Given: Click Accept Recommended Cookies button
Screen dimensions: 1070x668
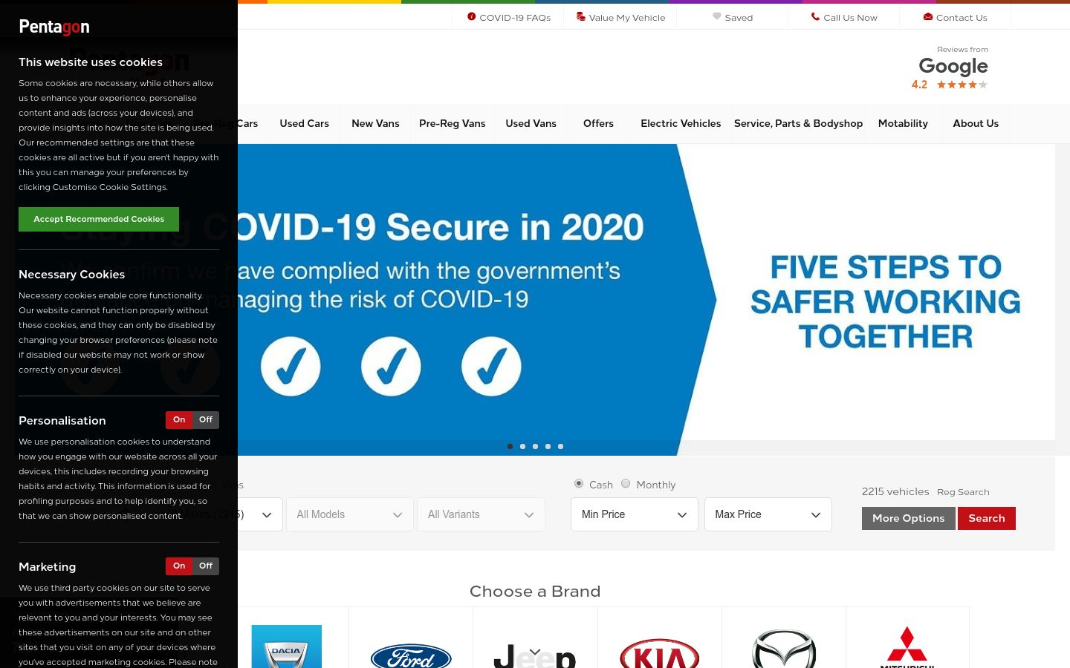Looking at the screenshot, I should click(x=99, y=219).
